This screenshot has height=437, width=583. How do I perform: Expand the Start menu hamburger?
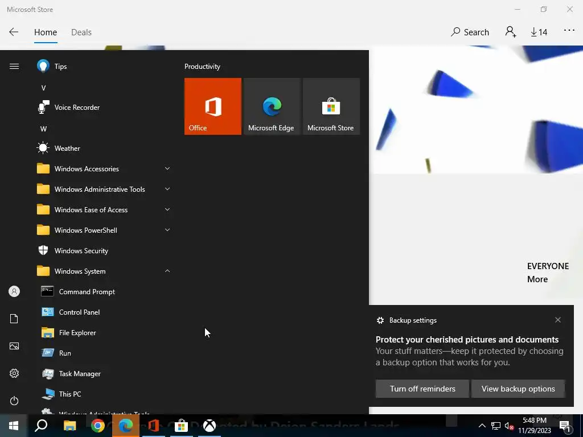pyautogui.click(x=14, y=67)
